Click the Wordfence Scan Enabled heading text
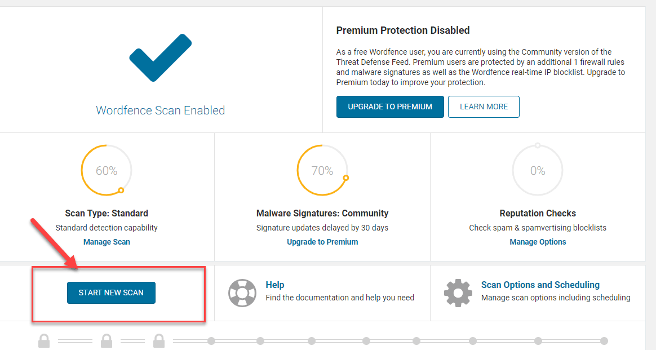The image size is (656, 350). pos(161,110)
